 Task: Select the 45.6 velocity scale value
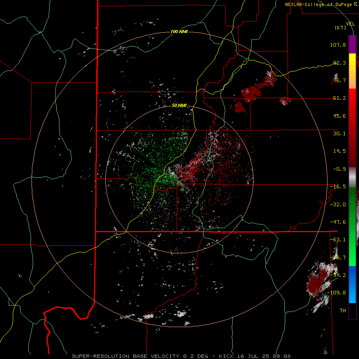point(339,116)
